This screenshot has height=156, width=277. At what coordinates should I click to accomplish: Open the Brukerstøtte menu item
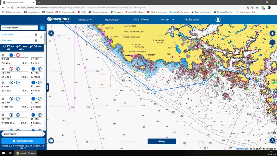(x=192, y=19)
